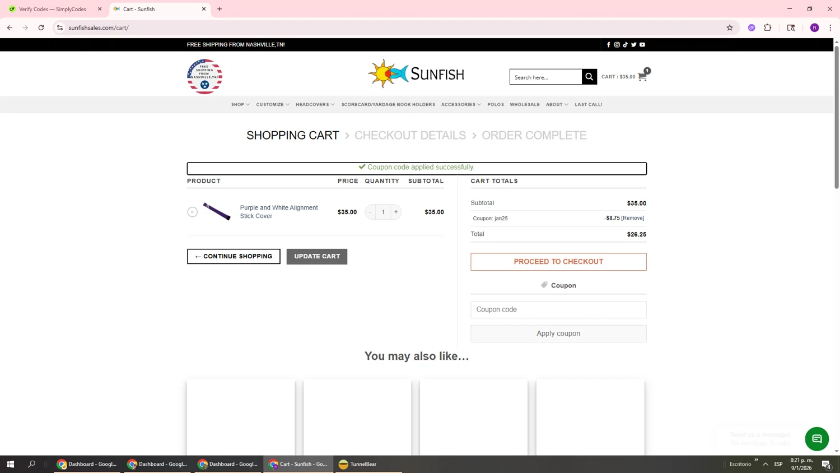Screen dimensions: 840x473
Task: Show hidden system tray icons
Action: (766, 464)
